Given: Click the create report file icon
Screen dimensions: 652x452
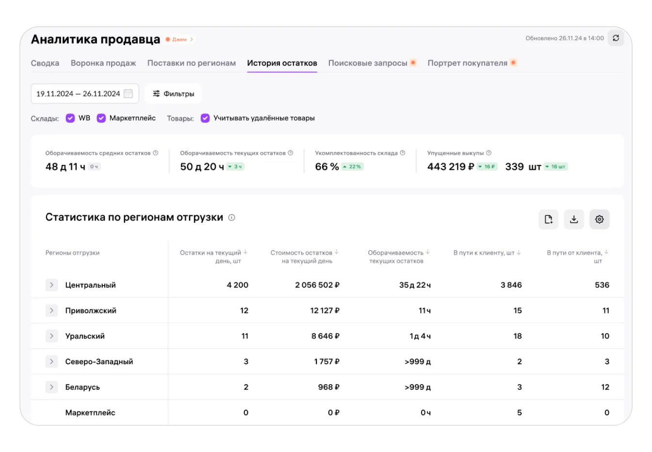Looking at the screenshot, I should click(548, 219).
